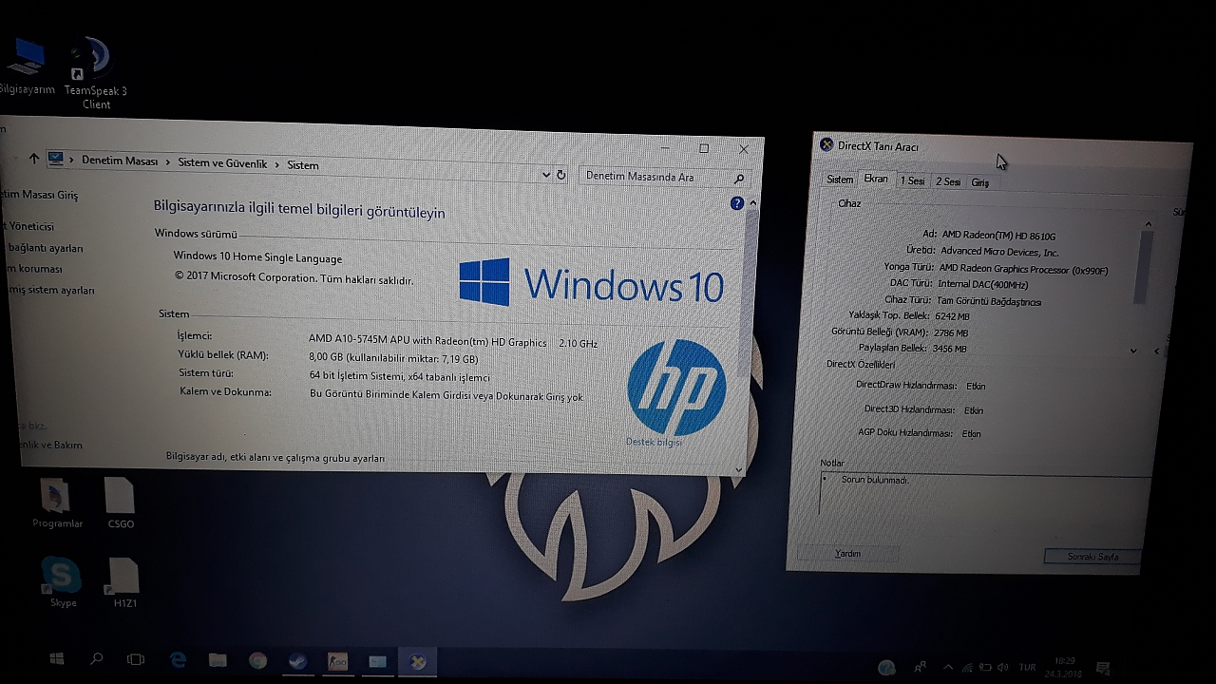
Task: Open Task View on the taskbar
Action: [x=136, y=659]
